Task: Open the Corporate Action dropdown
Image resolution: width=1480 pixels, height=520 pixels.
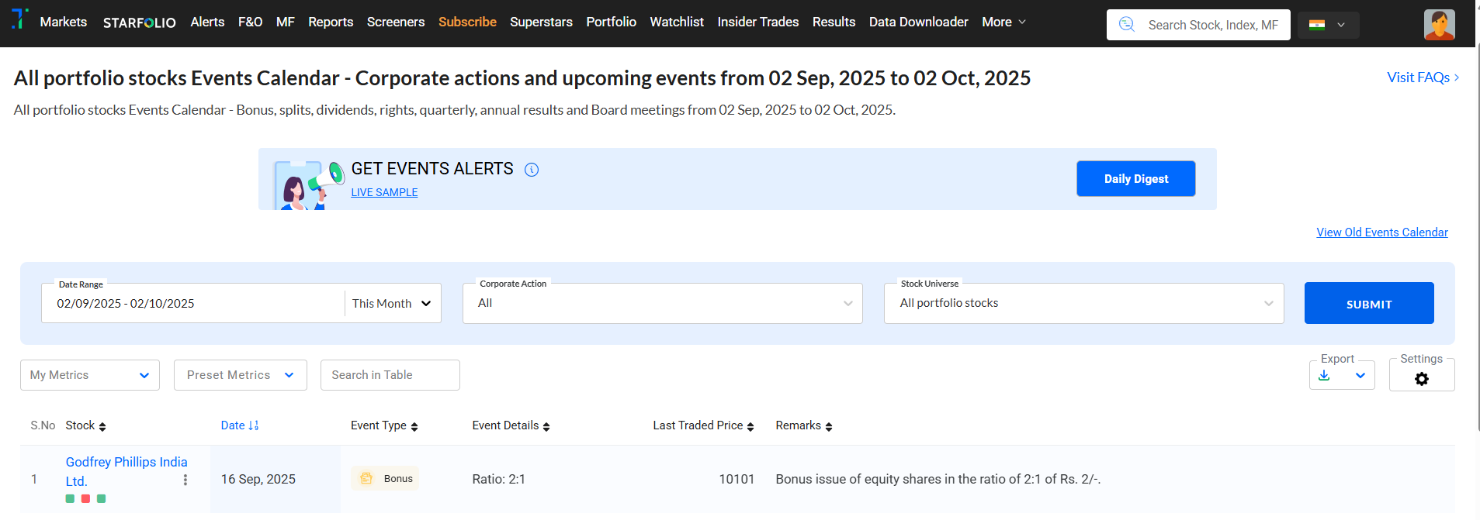Action: click(x=663, y=303)
